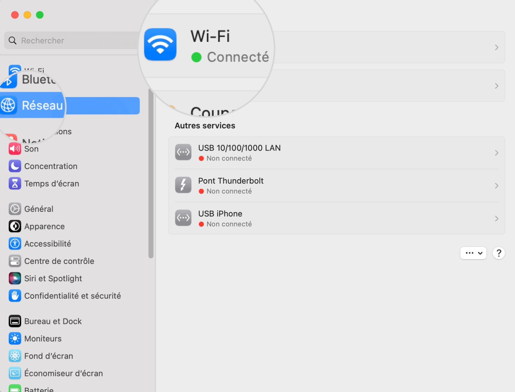This screenshot has height=392, width=515.
Task: Go to Général settings
Action: pos(74,209)
